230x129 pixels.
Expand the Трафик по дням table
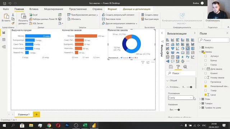[x=200, y=107]
